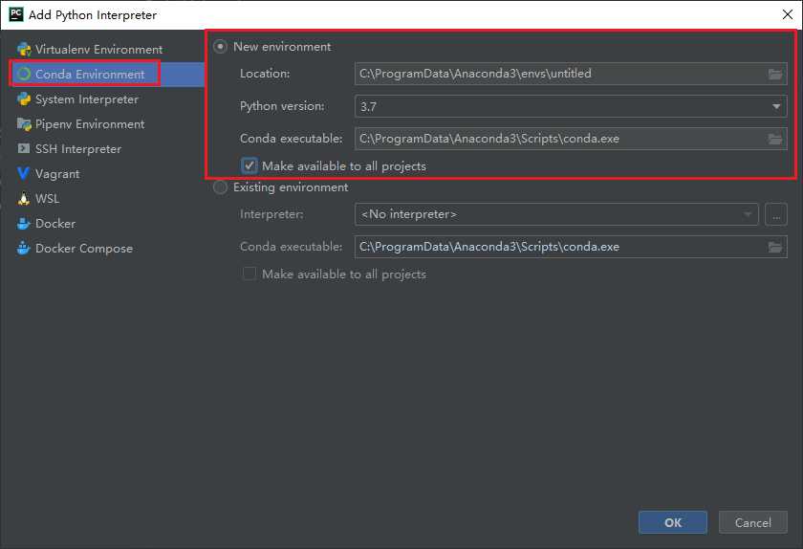Open Python version dropdown arrow
The image size is (803, 549).
[776, 106]
